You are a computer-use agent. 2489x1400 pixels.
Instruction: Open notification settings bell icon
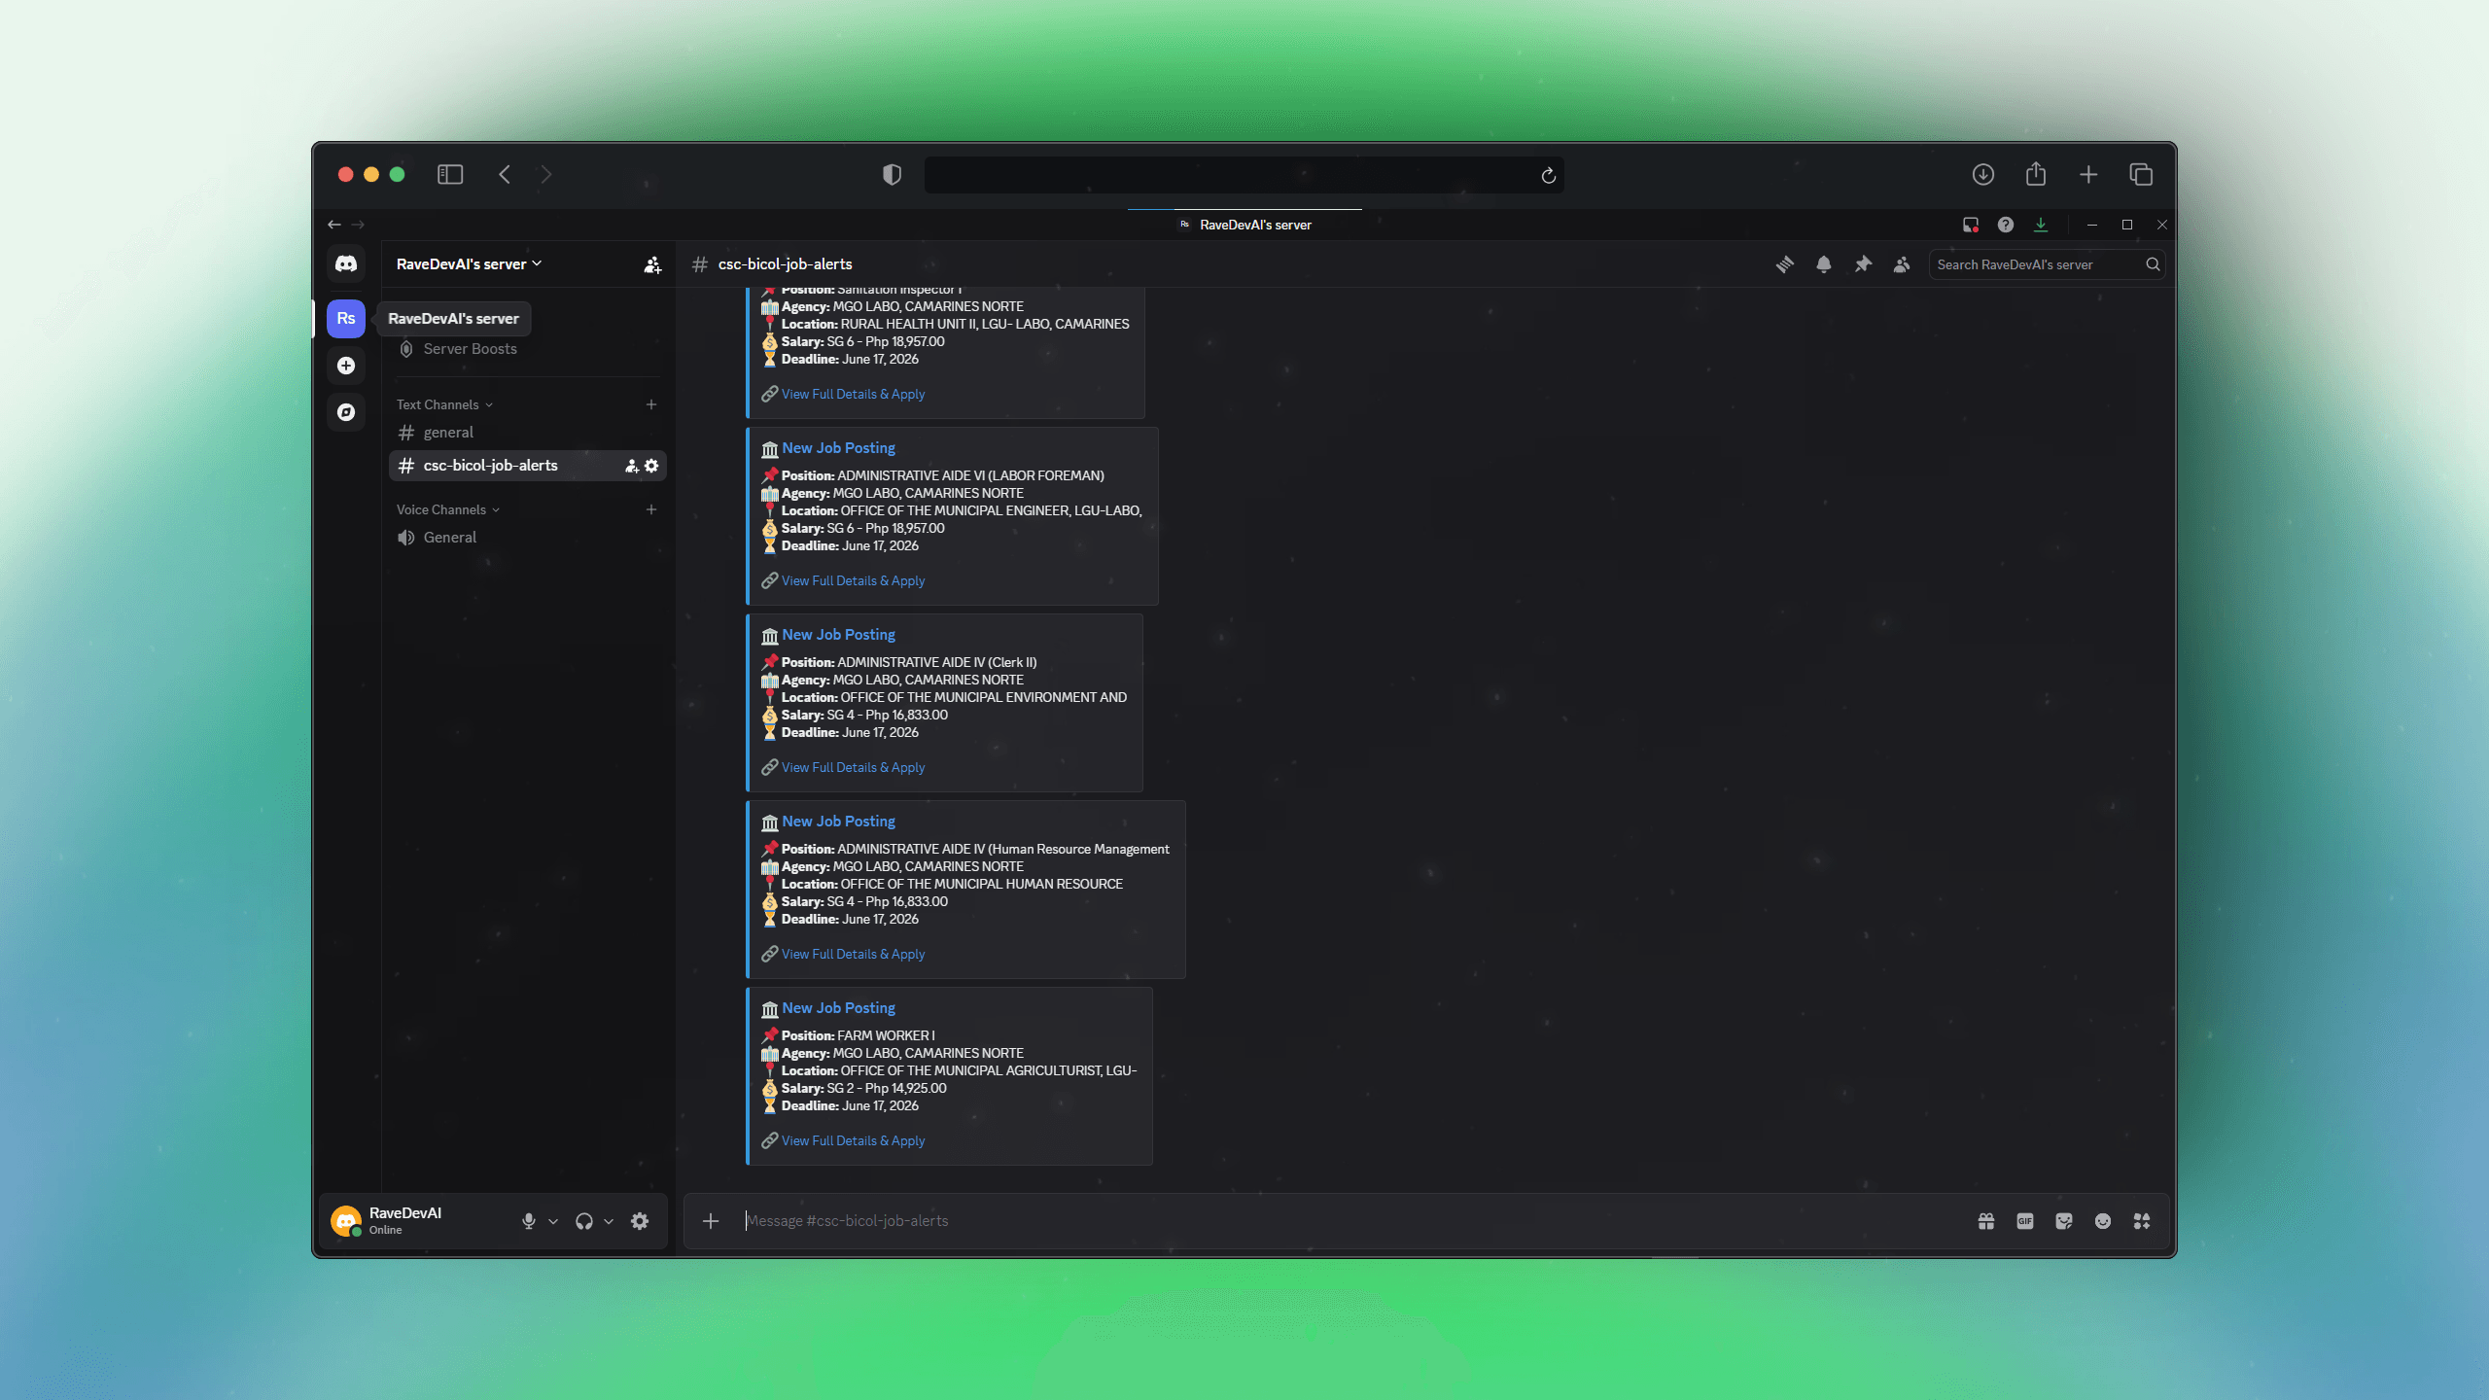tap(1823, 264)
